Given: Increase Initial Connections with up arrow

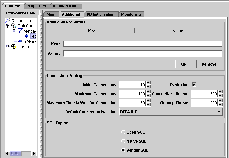Looking at the screenshot, I should pyautogui.click(x=148, y=83).
